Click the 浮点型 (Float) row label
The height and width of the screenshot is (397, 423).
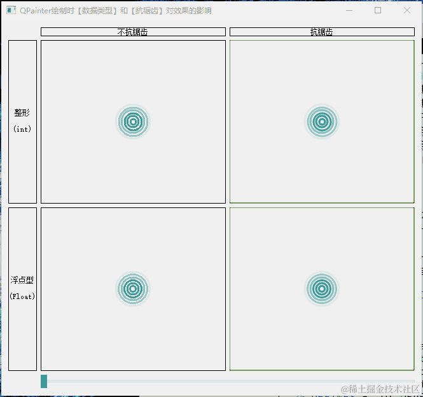(22, 289)
